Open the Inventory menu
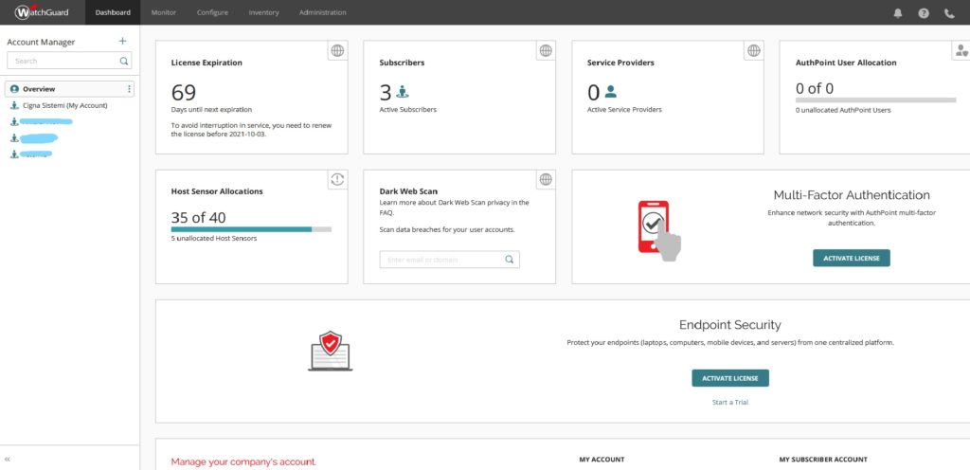 pos(263,12)
